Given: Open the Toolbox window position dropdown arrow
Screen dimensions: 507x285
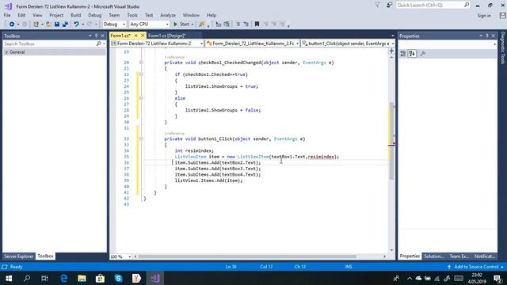Looking at the screenshot, I should pyautogui.click(x=90, y=36).
